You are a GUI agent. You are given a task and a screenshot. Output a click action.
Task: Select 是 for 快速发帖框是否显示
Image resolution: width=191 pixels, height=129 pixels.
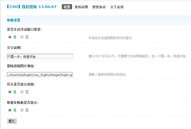[10, 110]
